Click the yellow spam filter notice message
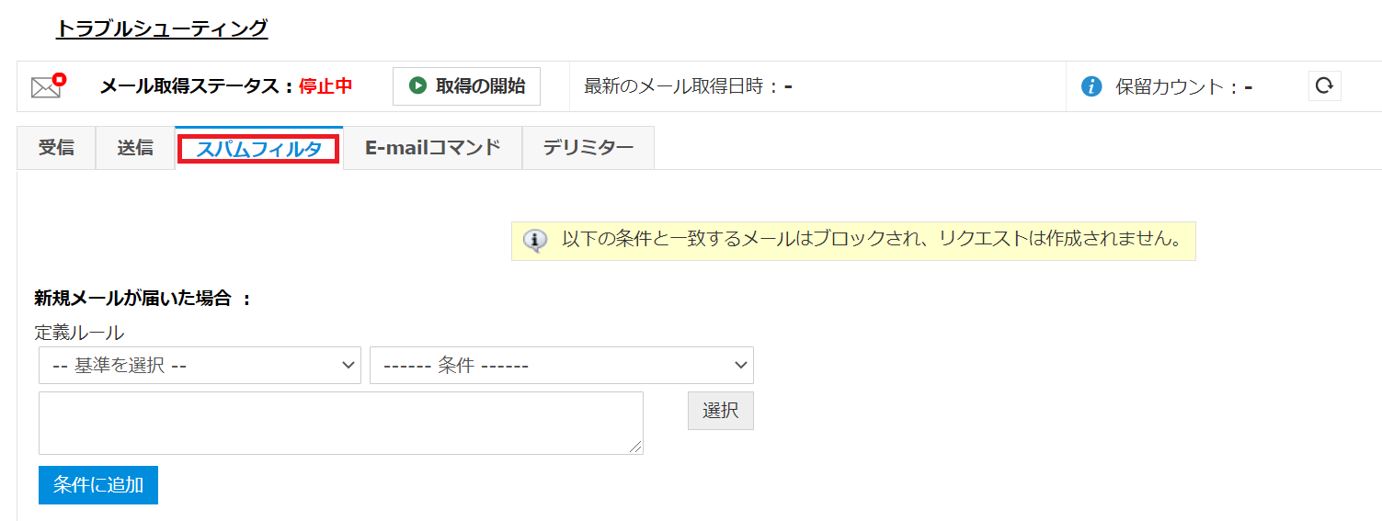This screenshot has width=1382, height=521. pos(871,241)
